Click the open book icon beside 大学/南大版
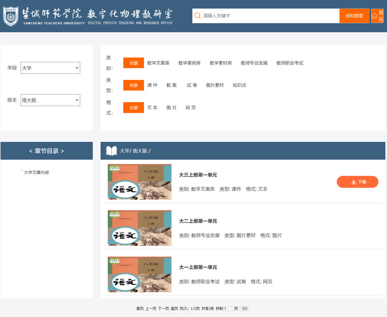The width and height of the screenshot is (387, 317). click(x=111, y=151)
